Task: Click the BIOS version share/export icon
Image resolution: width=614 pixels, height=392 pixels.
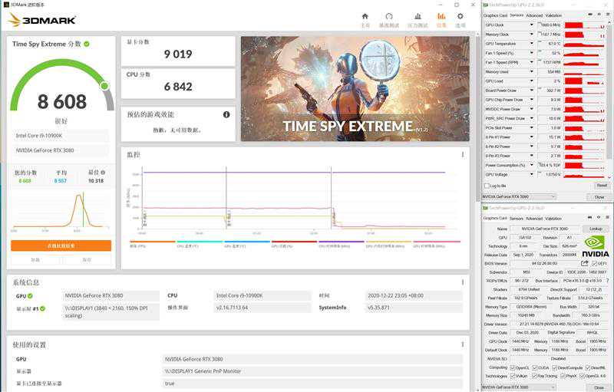Action: point(585,263)
